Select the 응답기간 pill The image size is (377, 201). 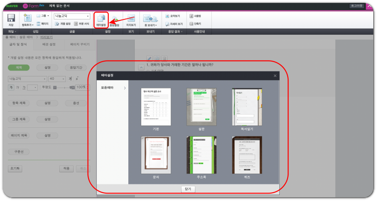(76, 68)
